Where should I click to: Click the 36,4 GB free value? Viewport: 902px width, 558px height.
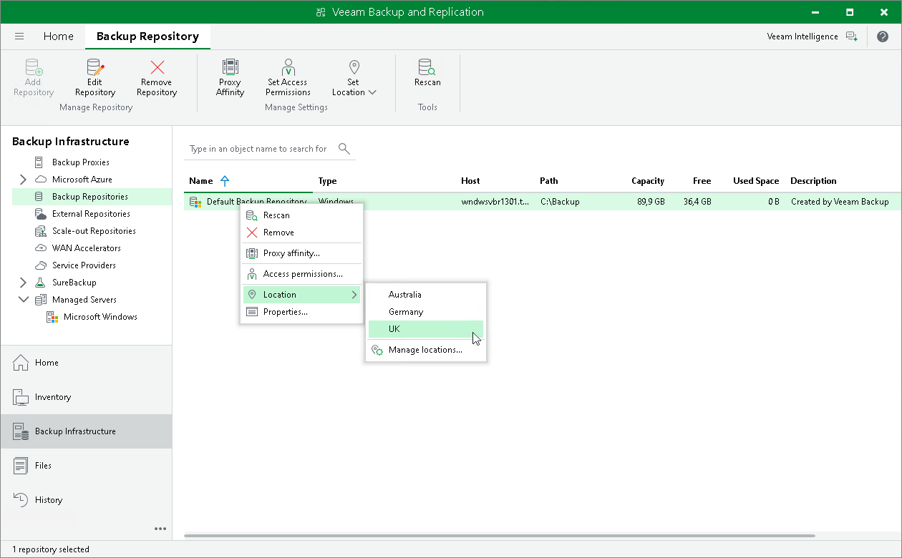coord(697,202)
